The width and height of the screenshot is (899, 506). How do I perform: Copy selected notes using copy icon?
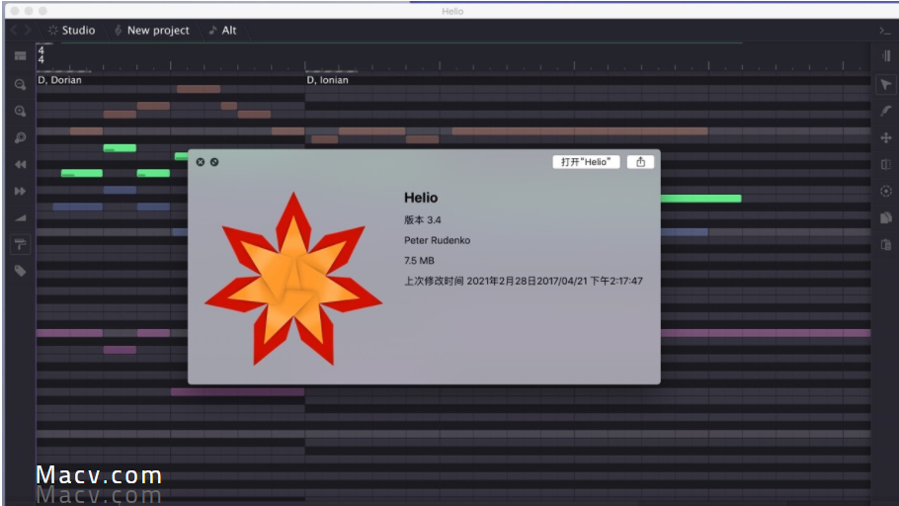(x=886, y=217)
